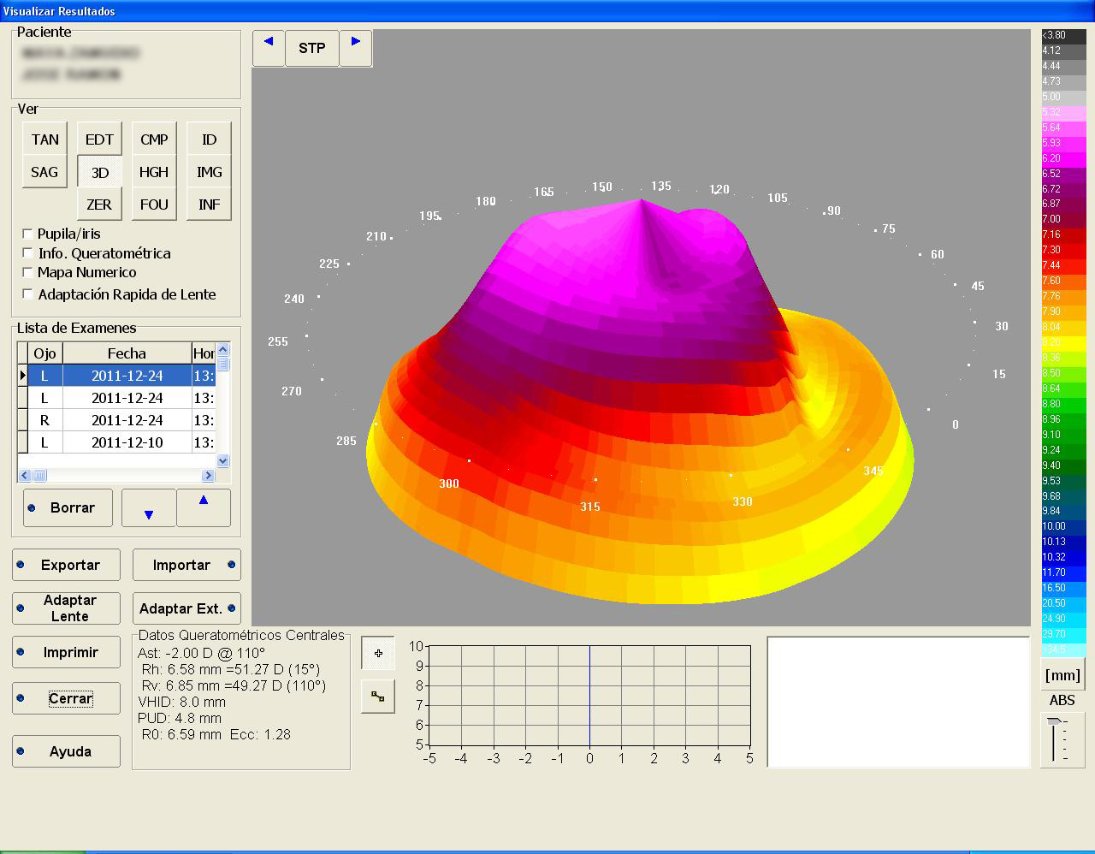1095x854 pixels.
Task: Click the 6.20 magenta color swatch
Action: point(1063,158)
